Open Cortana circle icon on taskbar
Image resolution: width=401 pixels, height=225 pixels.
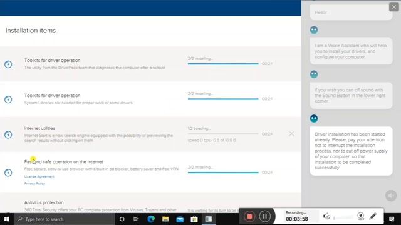tap(122, 219)
